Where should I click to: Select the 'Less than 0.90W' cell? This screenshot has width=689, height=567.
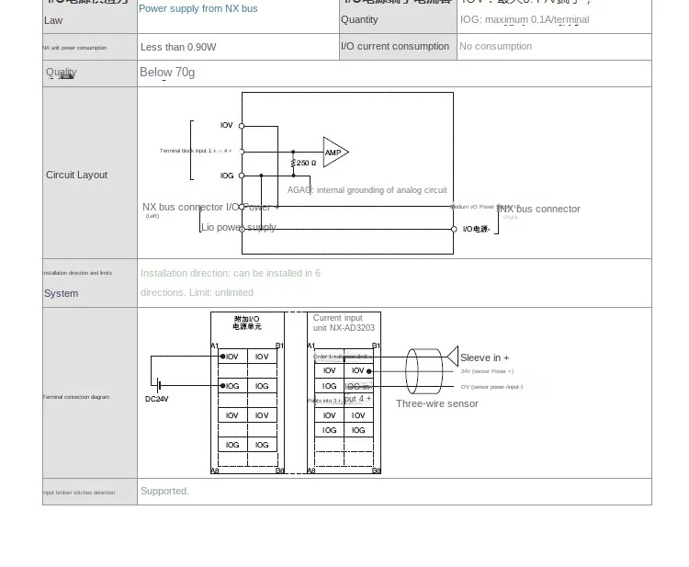238,47
